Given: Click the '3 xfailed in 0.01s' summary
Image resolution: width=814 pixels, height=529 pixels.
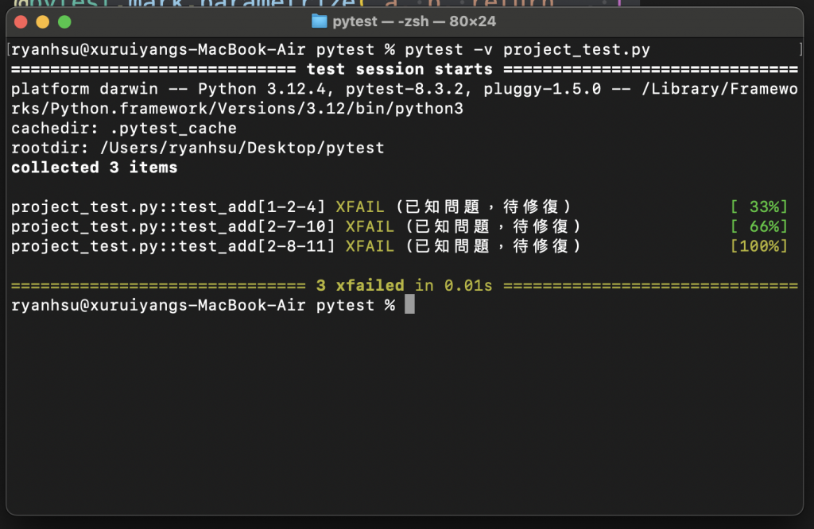Looking at the screenshot, I should click(404, 286).
